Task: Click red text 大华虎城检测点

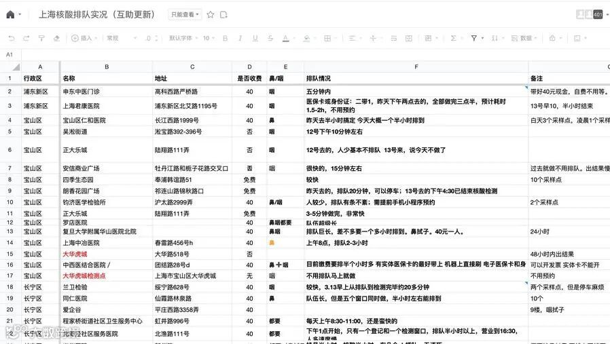Action: point(84,276)
